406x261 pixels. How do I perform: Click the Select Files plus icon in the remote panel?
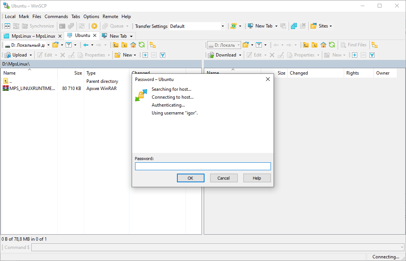[355, 55]
